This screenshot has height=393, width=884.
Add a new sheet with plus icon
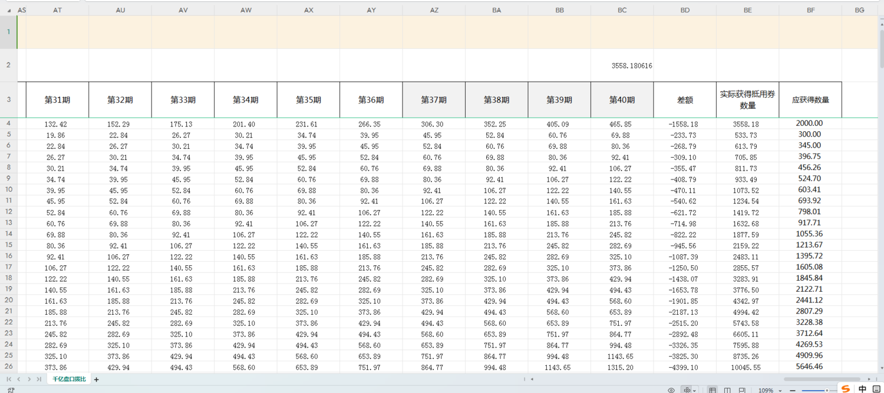[x=97, y=379]
